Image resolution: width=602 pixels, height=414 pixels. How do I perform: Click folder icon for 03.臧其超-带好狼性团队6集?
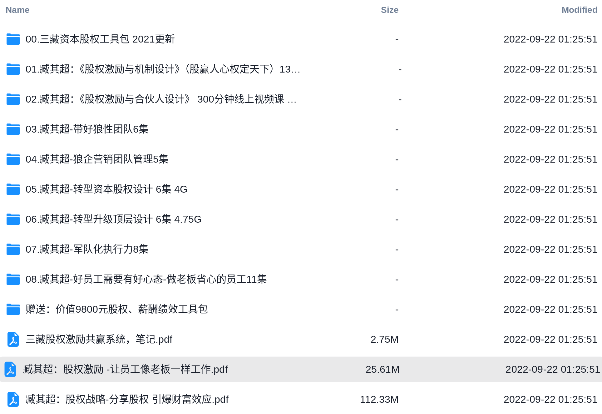(13, 129)
